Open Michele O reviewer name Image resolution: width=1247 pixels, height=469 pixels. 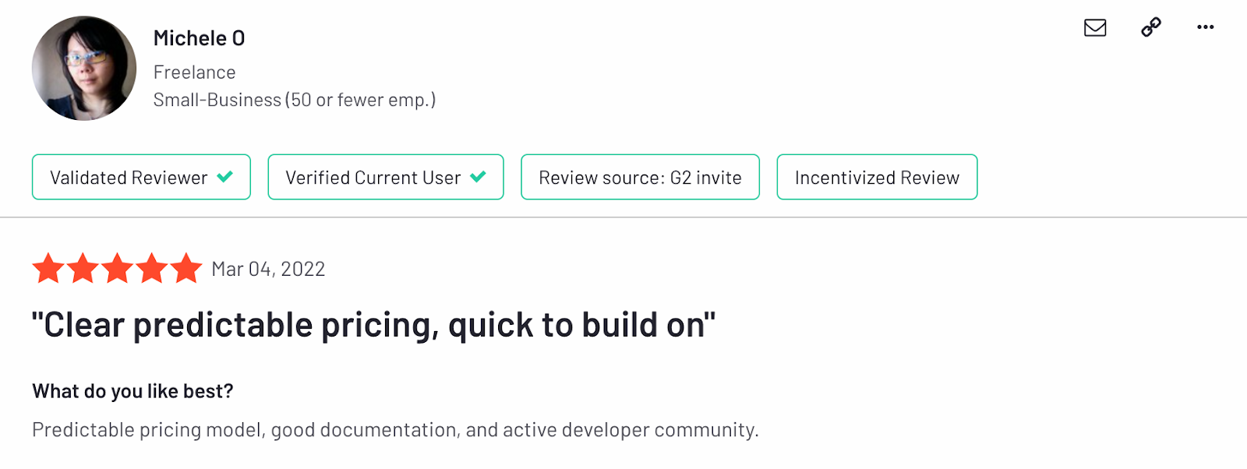[x=200, y=38]
